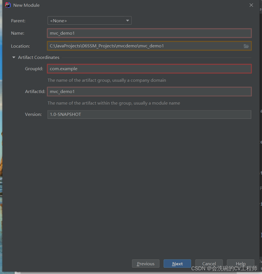Click the New Module title text

click(x=26, y=5)
